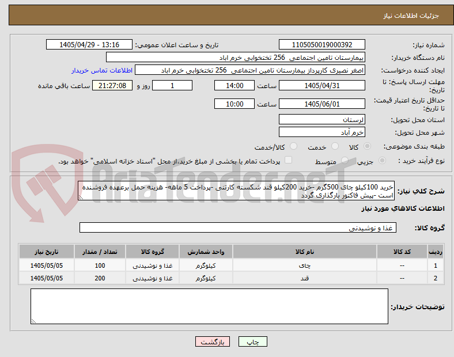Viewport: 454px width, 357px height.
Task: Click the تعداد / مقدار column header
Action: click(x=100, y=252)
